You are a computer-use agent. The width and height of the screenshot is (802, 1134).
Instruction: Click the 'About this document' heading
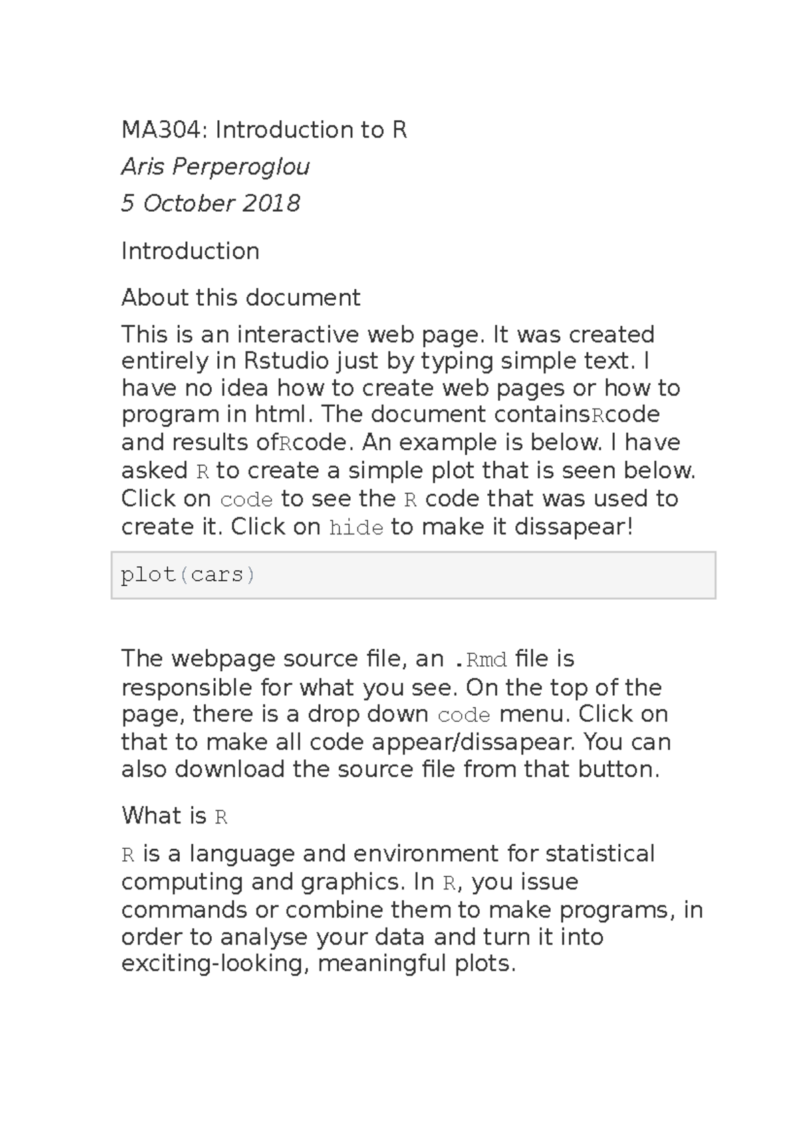[x=241, y=297]
